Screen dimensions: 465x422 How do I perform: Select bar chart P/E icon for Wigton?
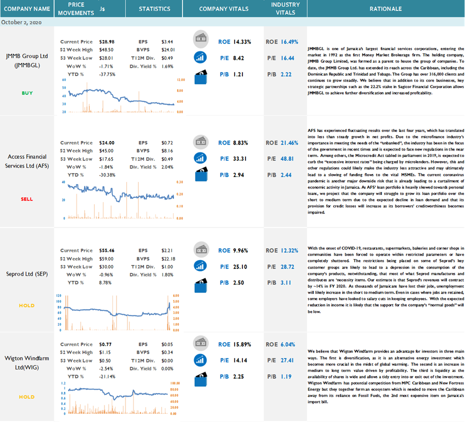(x=200, y=360)
